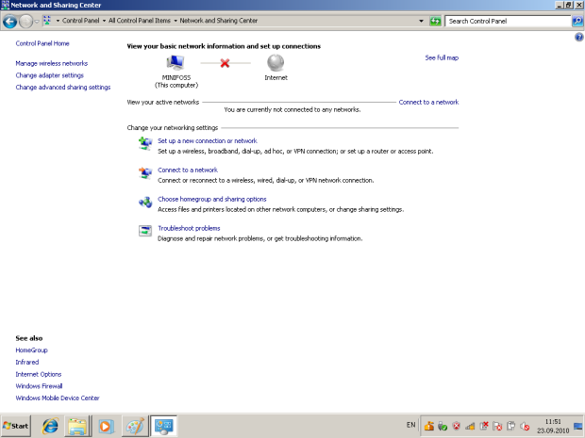
Task: Click the muted volume speaker tray icon
Action: [525, 426]
